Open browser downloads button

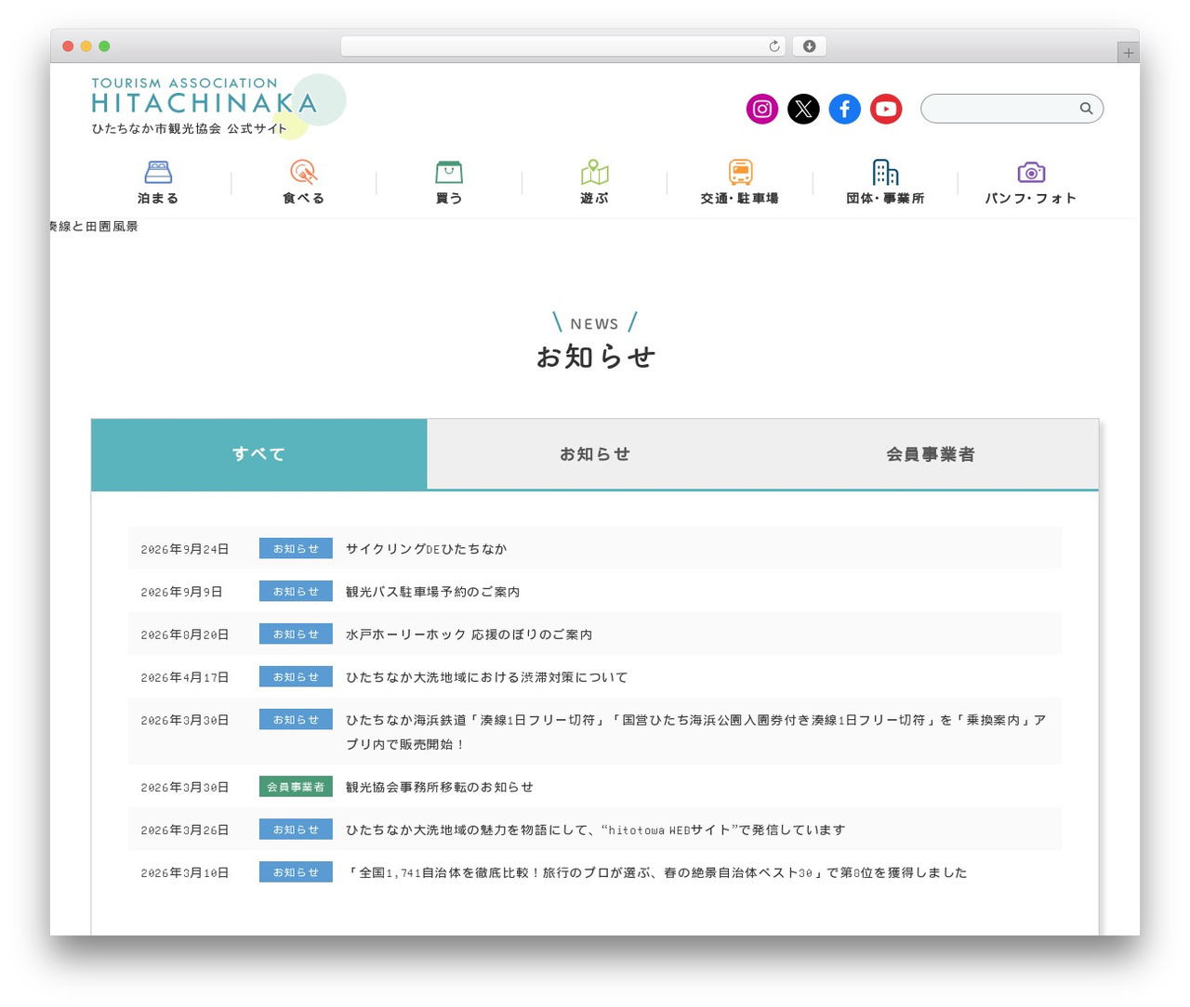pyautogui.click(x=809, y=46)
